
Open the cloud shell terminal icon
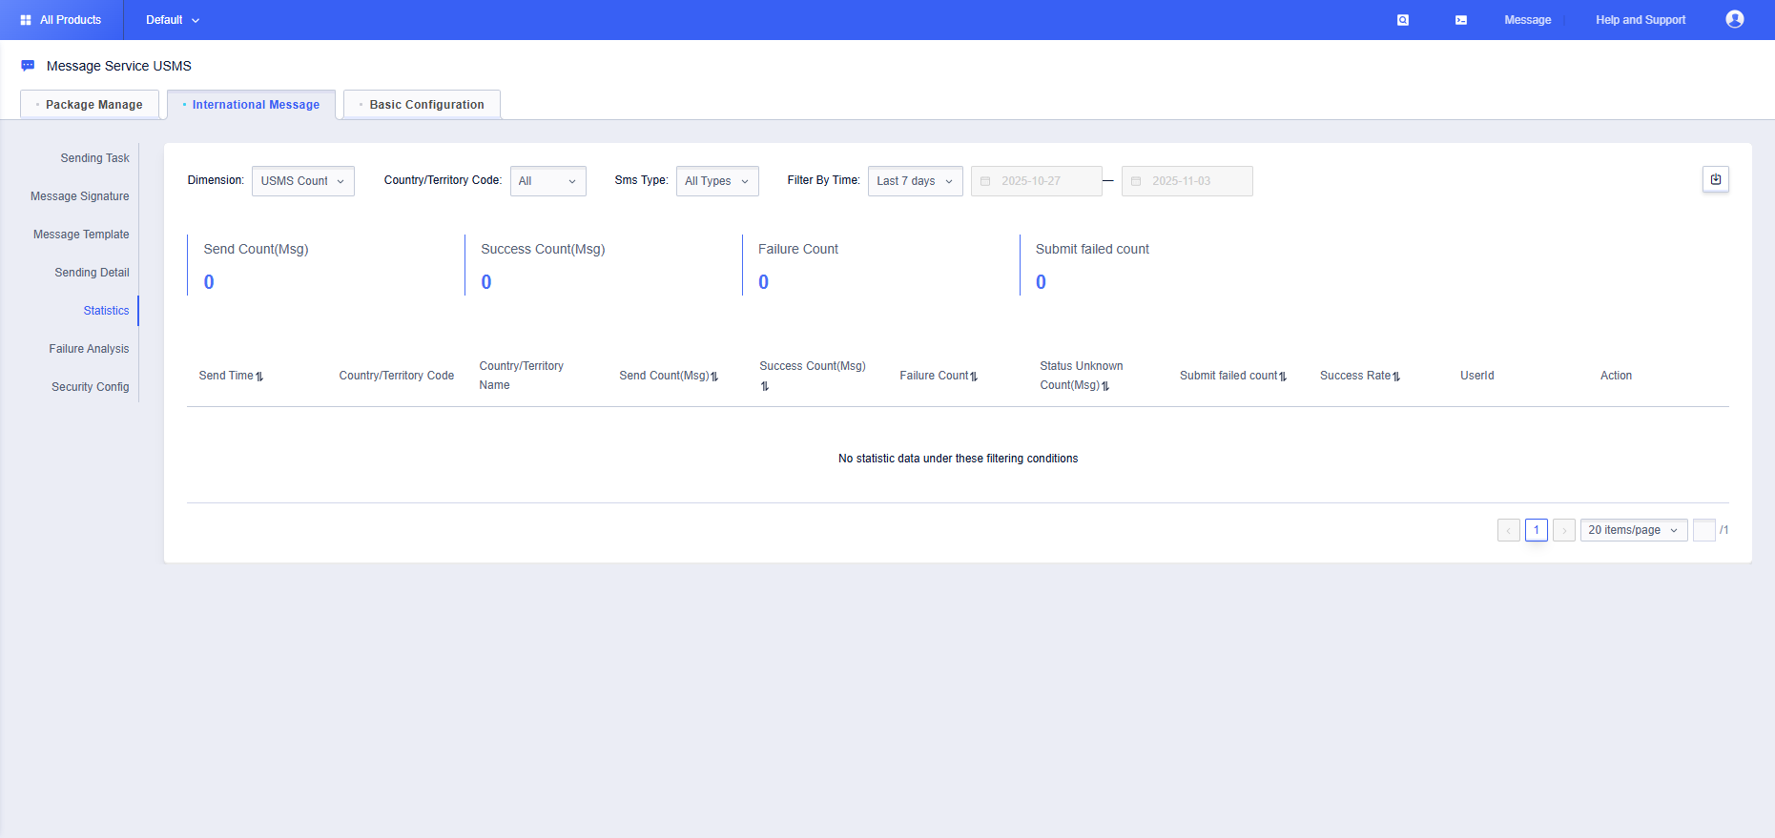click(x=1460, y=20)
